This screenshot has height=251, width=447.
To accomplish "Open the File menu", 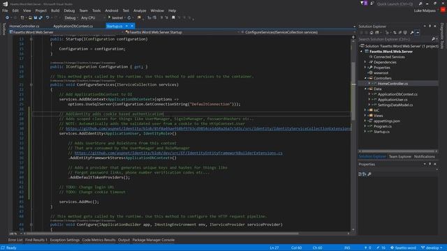I will pos(5,10).
